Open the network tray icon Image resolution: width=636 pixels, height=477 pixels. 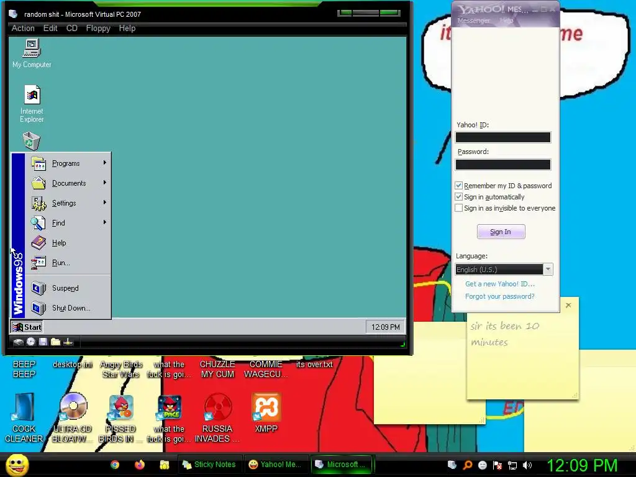(x=512, y=465)
